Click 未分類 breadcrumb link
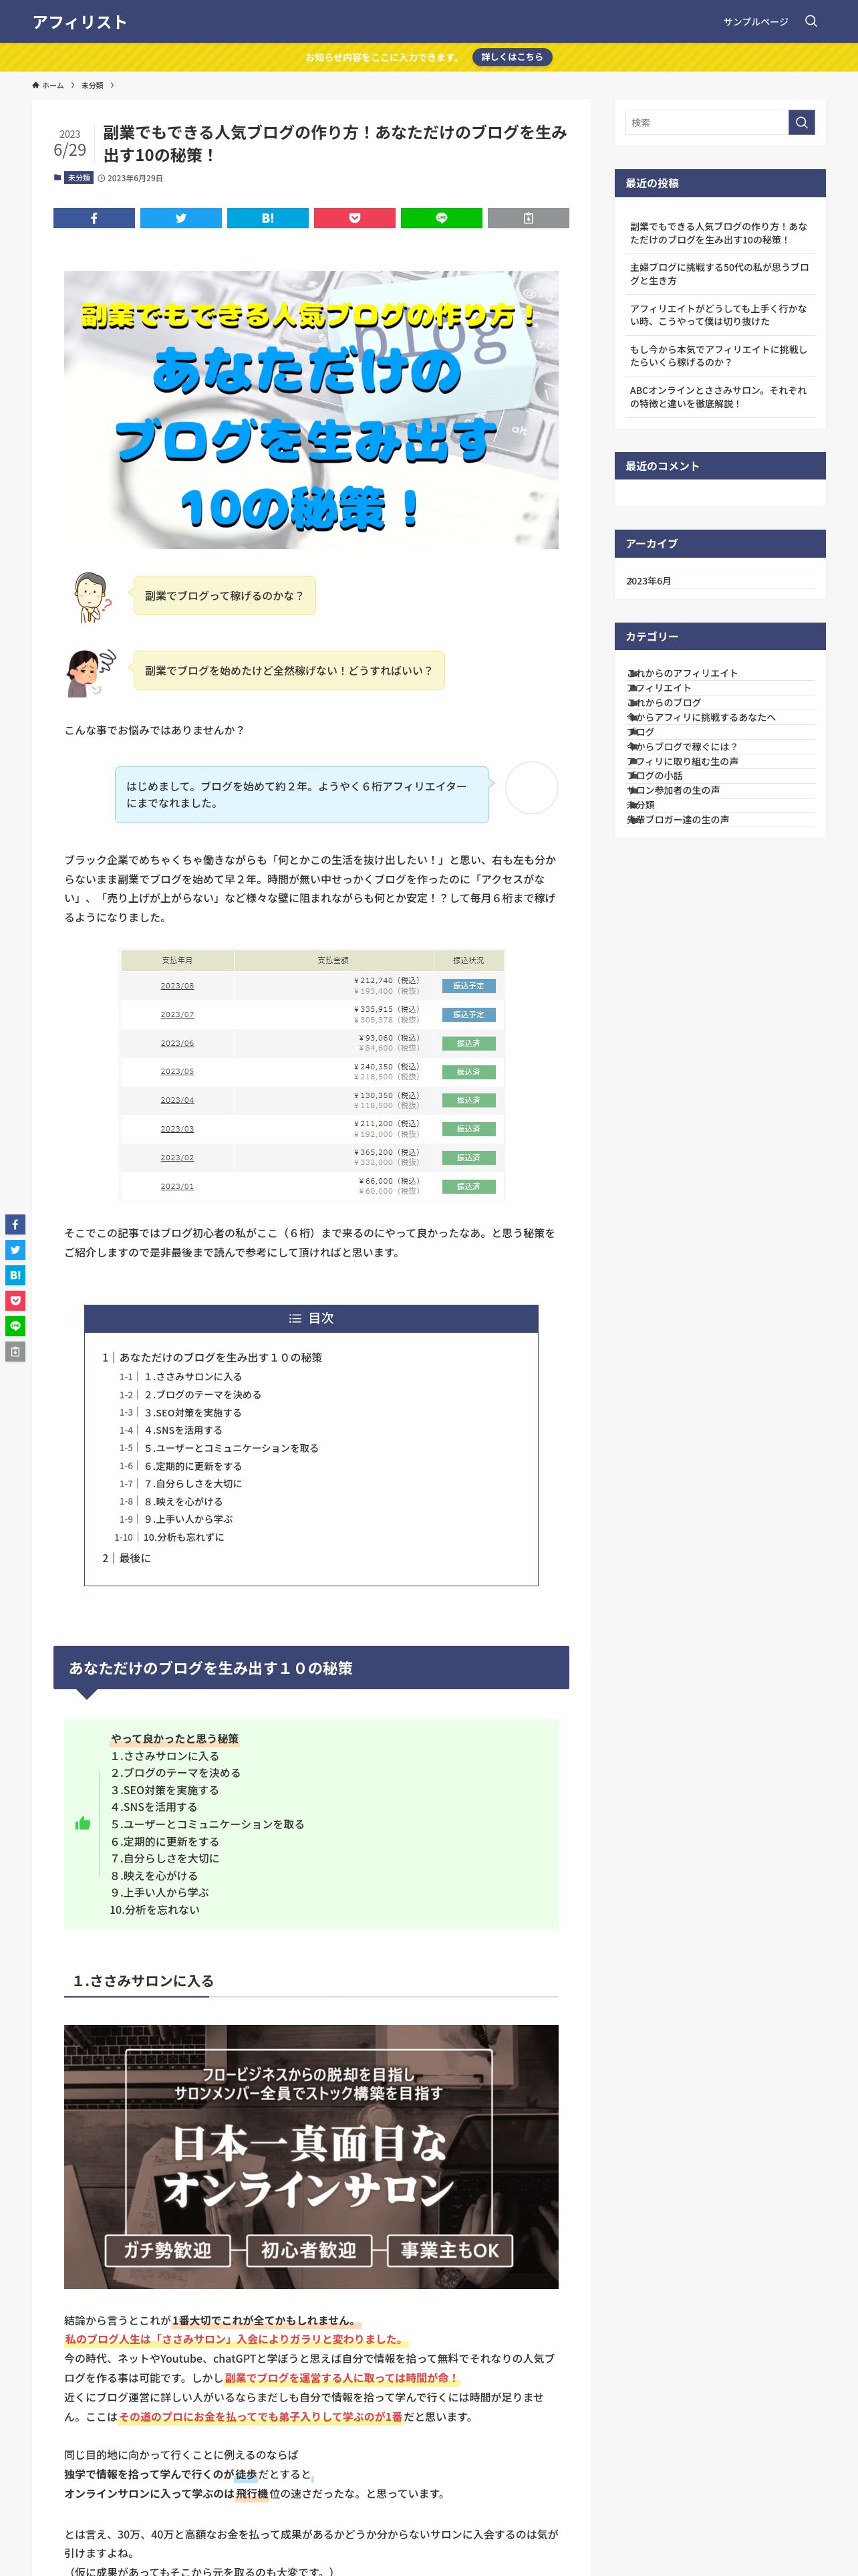The image size is (858, 2576). click(x=92, y=85)
